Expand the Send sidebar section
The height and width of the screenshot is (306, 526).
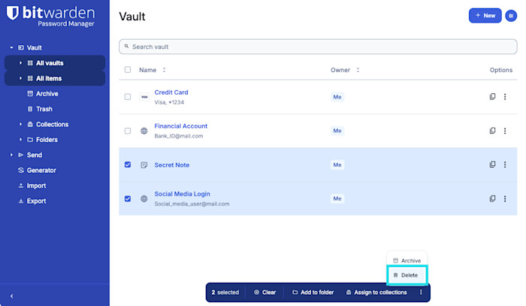[x=11, y=155]
